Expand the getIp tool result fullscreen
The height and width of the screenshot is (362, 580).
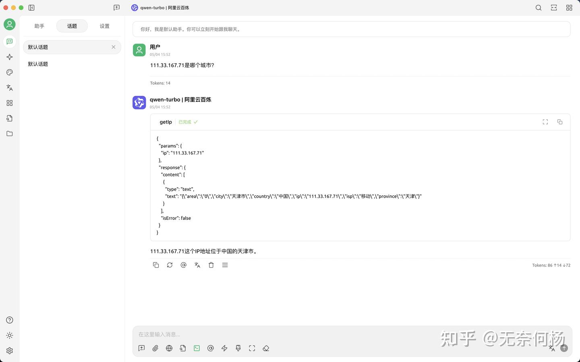coord(545,122)
